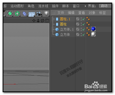Open Object Manager 文件 menu

click(61, 13)
